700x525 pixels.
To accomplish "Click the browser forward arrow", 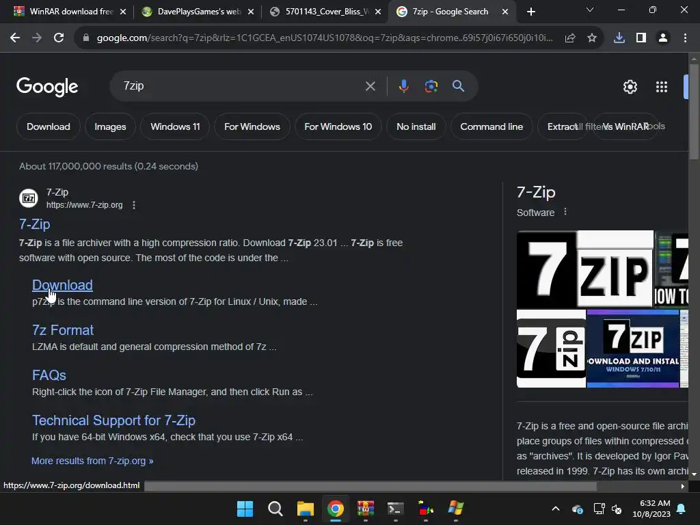I will tap(37, 38).
